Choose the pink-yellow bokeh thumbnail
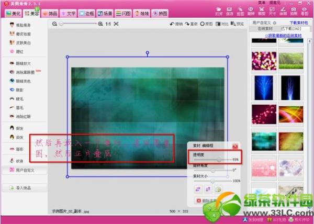 tap(264, 61)
